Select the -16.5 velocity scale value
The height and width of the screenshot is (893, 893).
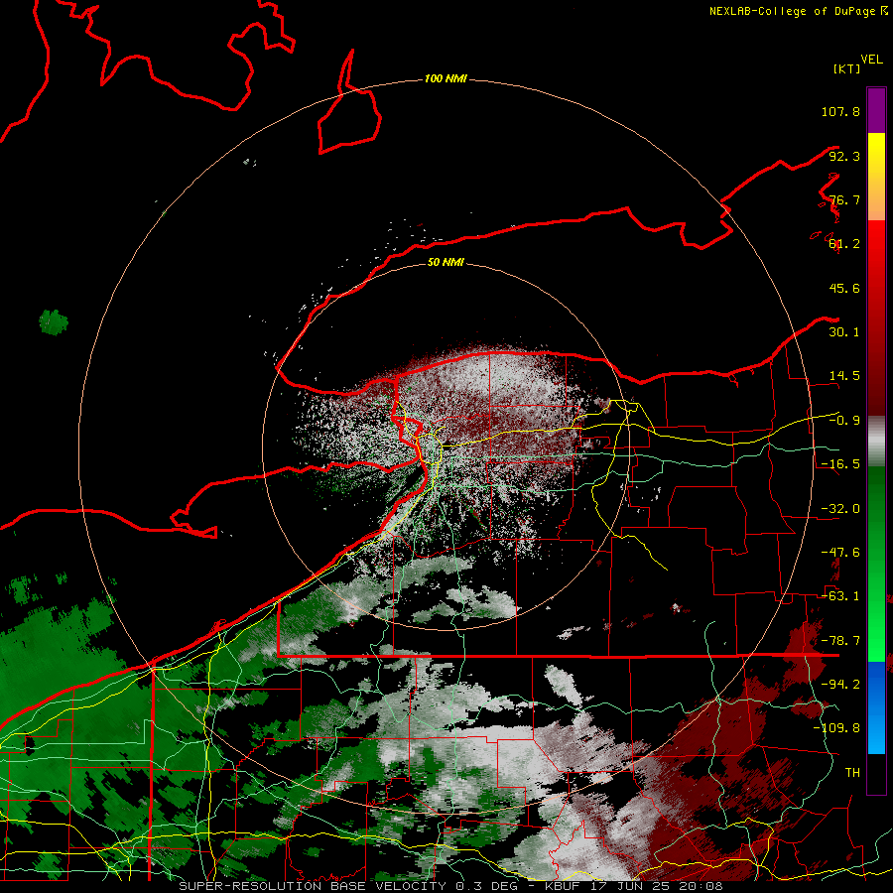(840, 464)
